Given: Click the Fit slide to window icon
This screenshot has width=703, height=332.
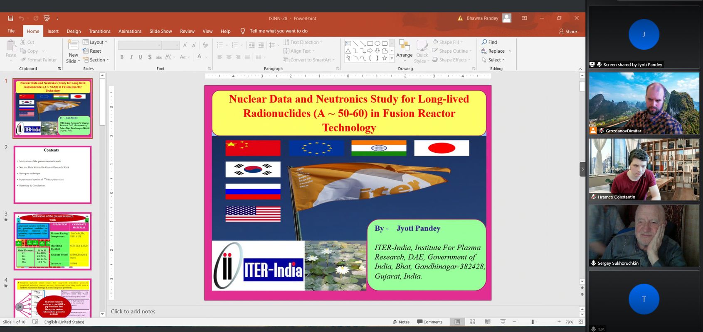Looking at the screenshot, I should [x=581, y=322].
